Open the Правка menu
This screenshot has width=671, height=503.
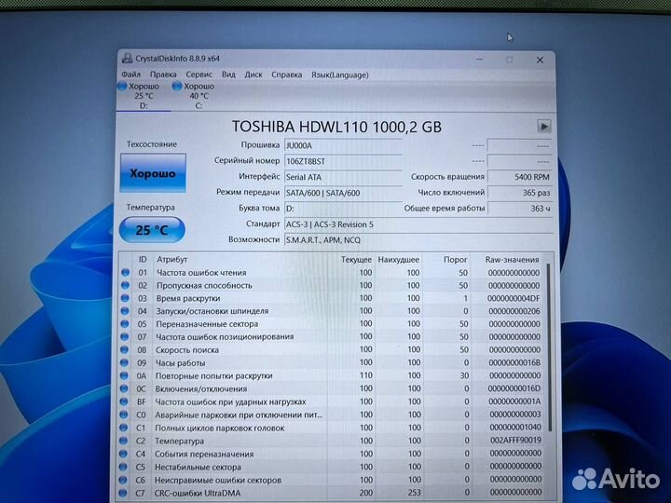(x=163, y=75)
